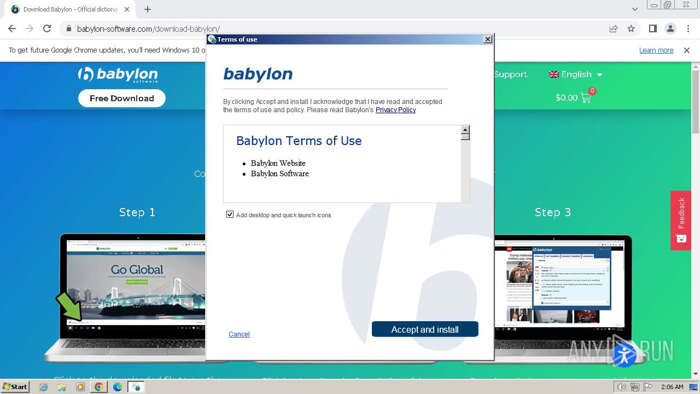
Task: Share this page icon in Chrome
Action: point(614,28)
